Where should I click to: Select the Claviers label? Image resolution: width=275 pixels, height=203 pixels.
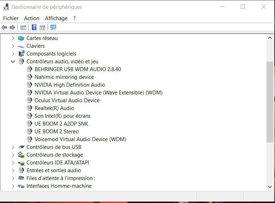coord(35,46)
